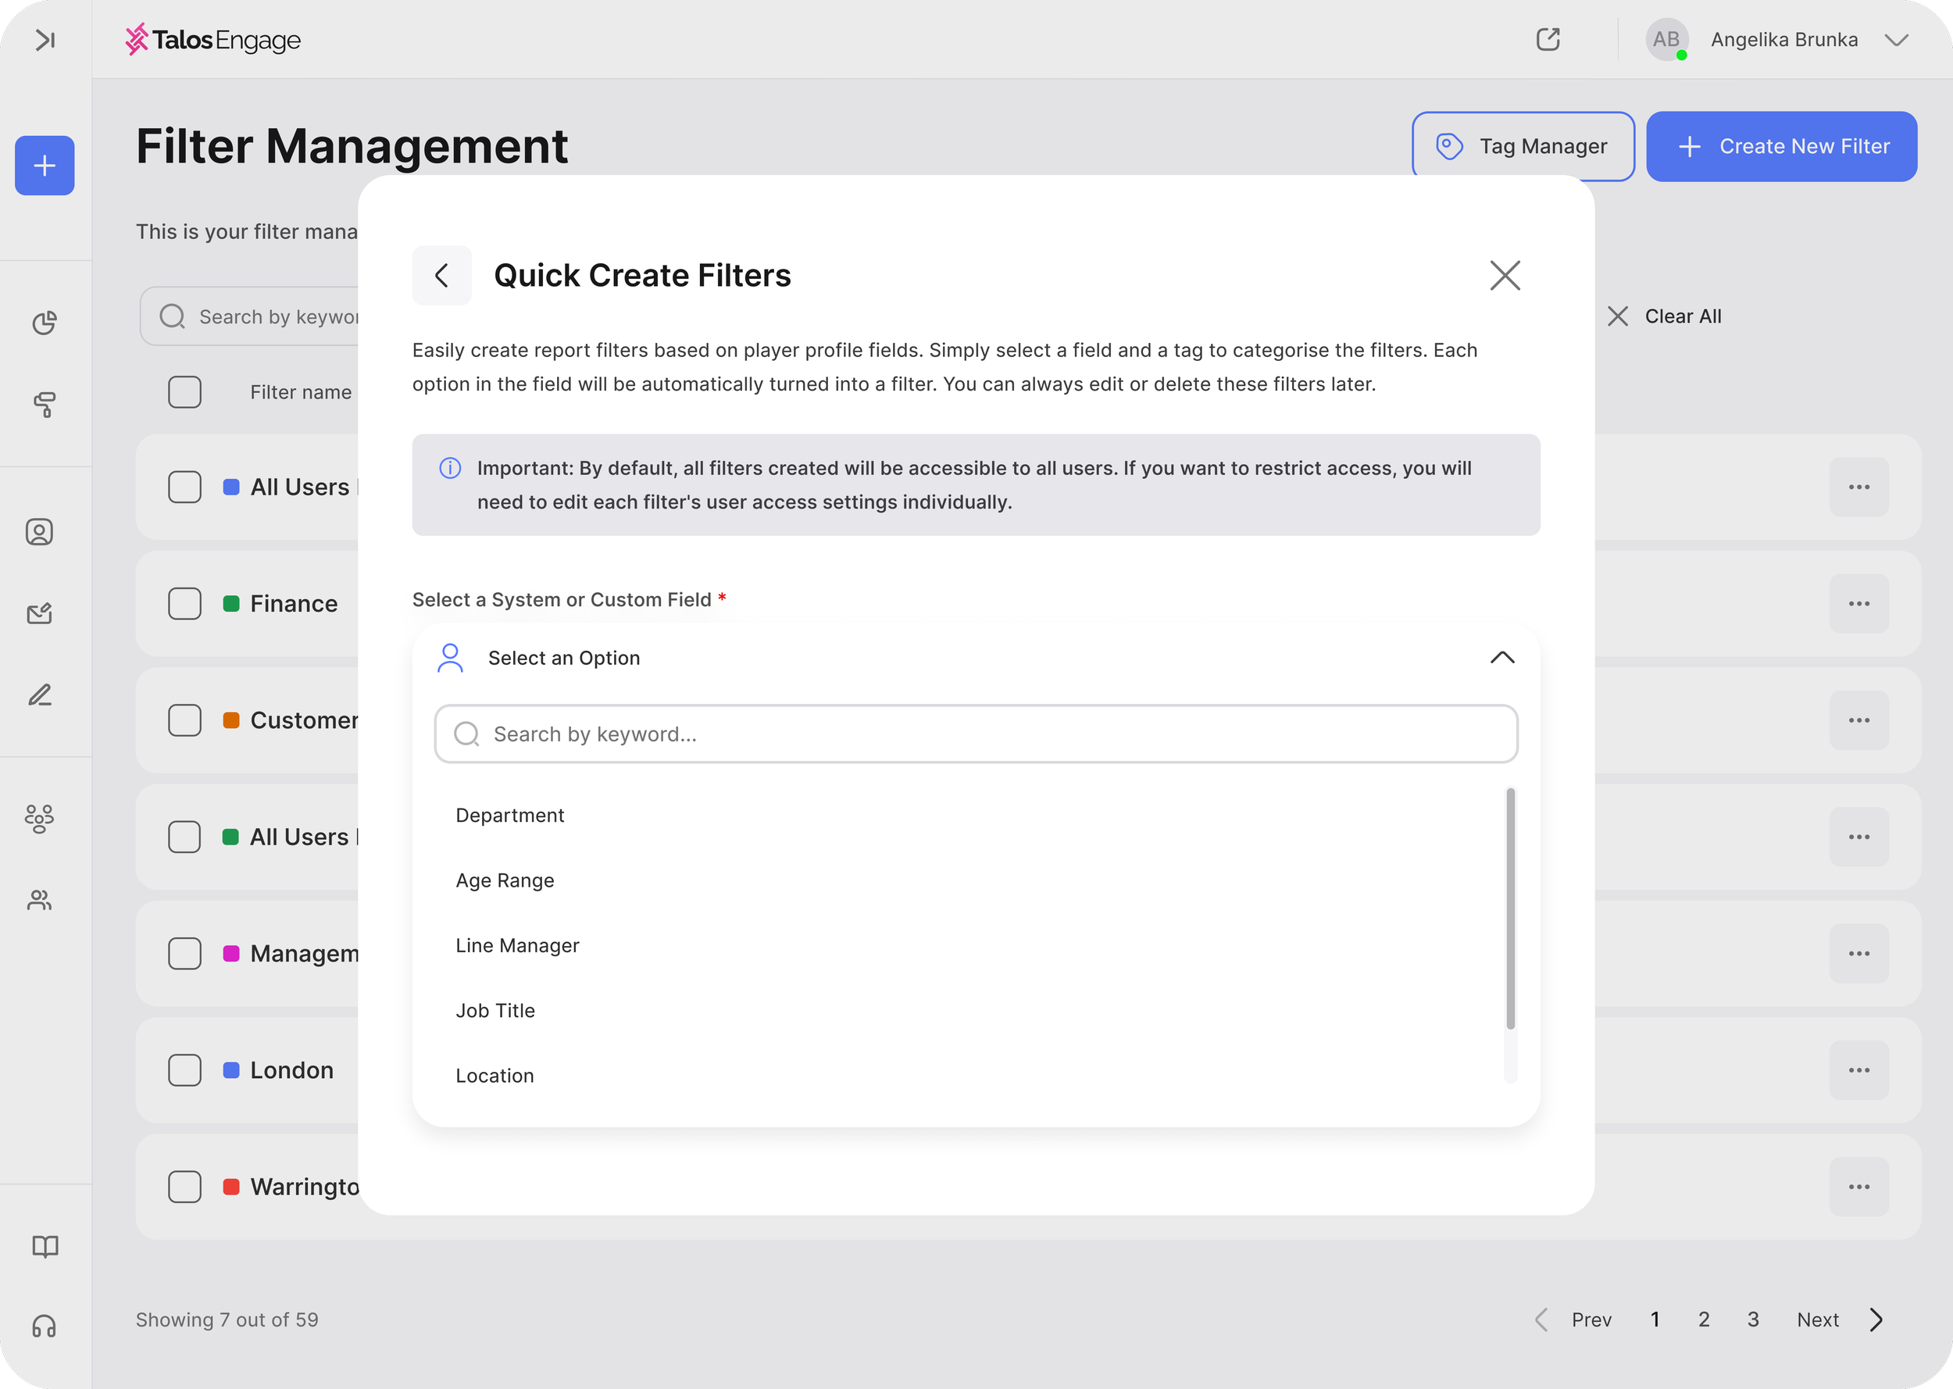Click the Talos Engage logo

(213, 39)
